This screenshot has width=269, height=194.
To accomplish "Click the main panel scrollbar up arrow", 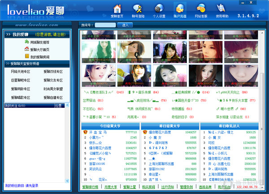I will point(262,33).
